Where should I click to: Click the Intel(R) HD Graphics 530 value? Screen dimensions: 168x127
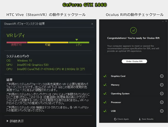(x=33, y=65)
